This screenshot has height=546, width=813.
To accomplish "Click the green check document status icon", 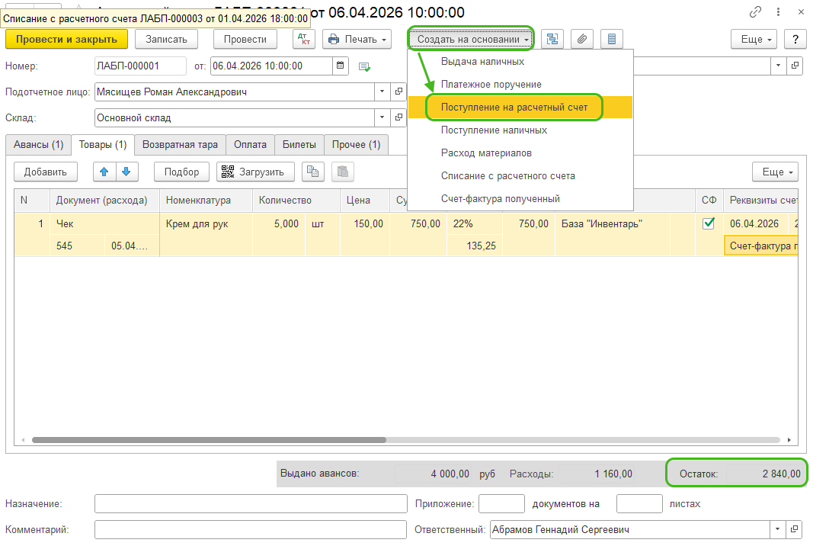I will [364, 66].
